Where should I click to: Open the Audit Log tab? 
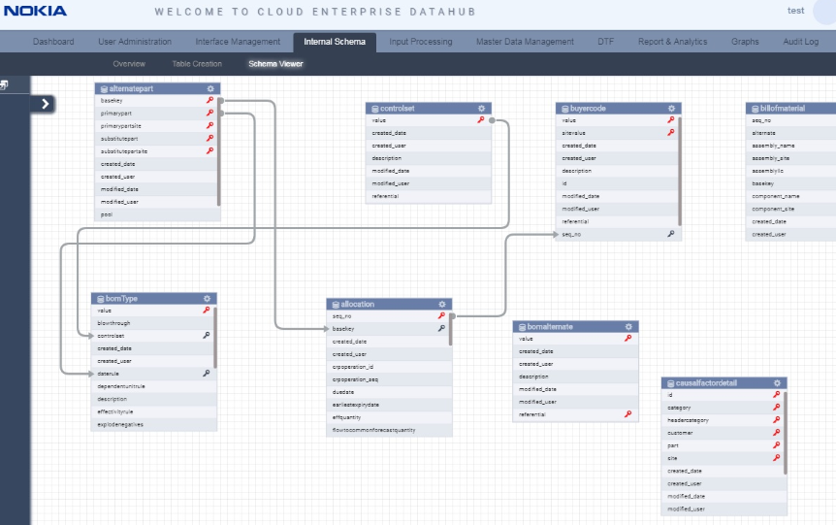pos(800,42)
